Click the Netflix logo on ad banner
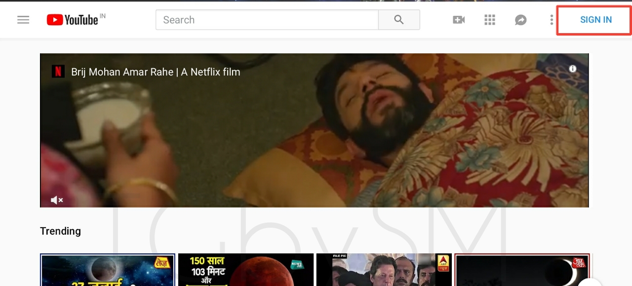 click(x=58, y=72)
